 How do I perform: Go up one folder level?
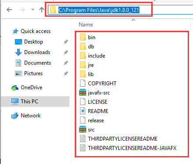click(x=42, y=10)
